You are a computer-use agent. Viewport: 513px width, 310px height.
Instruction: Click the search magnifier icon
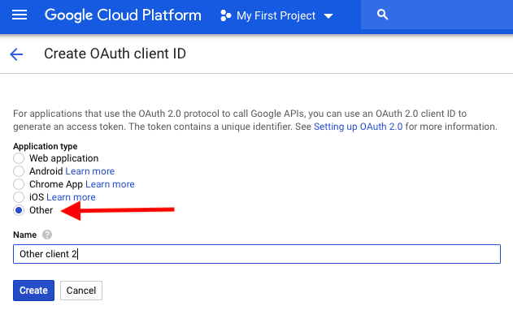(382, 15)
